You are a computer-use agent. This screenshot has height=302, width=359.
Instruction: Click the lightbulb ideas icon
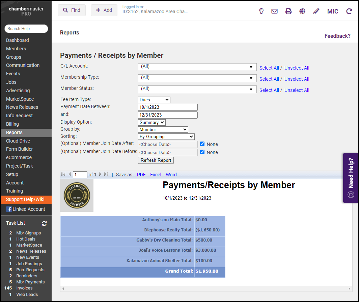coord(261,11)
